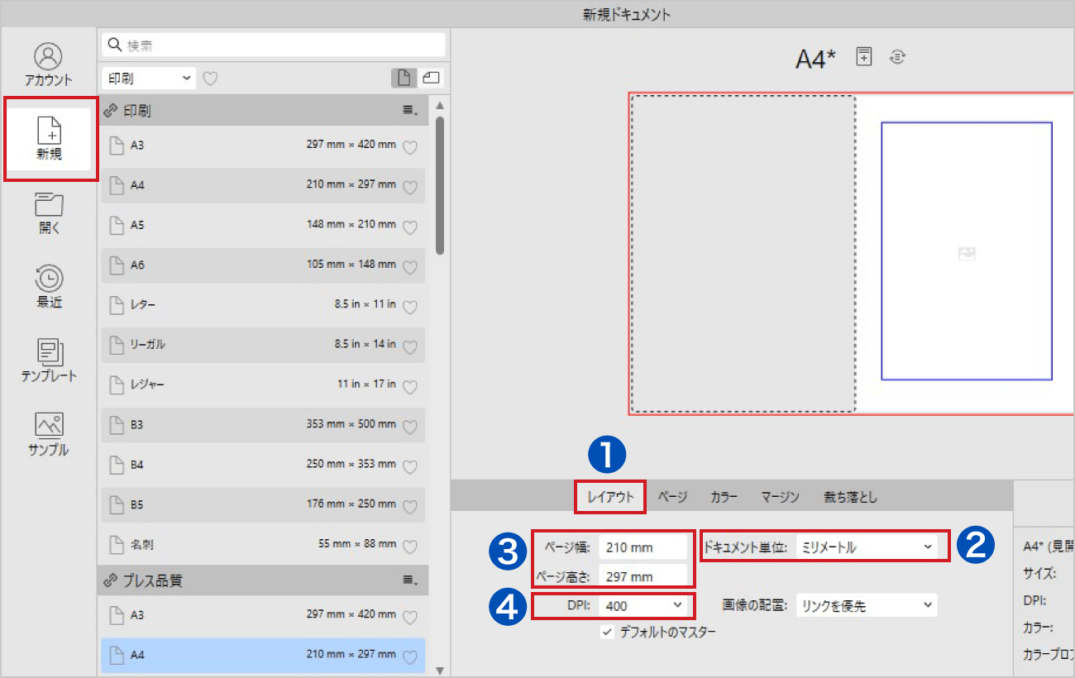
Task: Click the 開く open folder icon
Action: tap(50, 213)
